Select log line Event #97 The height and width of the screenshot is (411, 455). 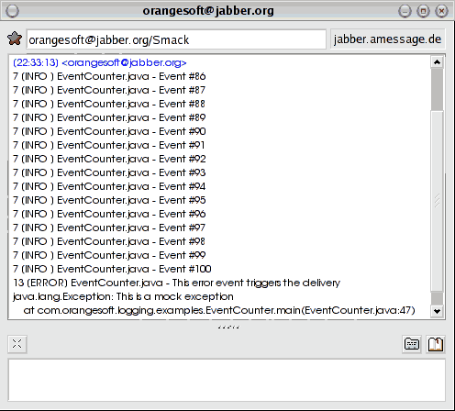[109, 228]
